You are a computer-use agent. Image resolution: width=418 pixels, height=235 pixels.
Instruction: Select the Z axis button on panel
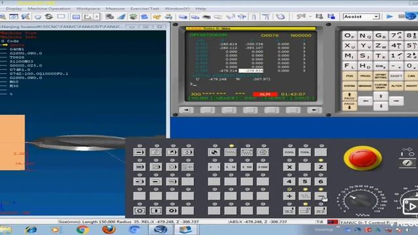(x=321, y=167)
